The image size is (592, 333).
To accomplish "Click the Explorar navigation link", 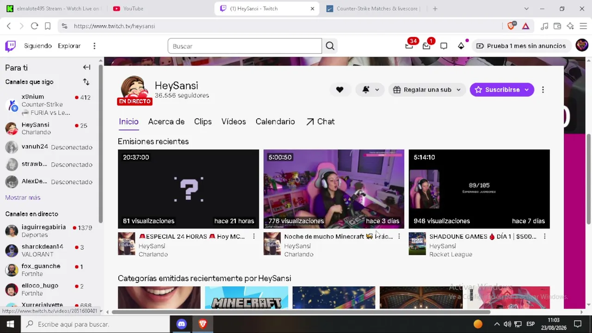I will click(69, 46).
